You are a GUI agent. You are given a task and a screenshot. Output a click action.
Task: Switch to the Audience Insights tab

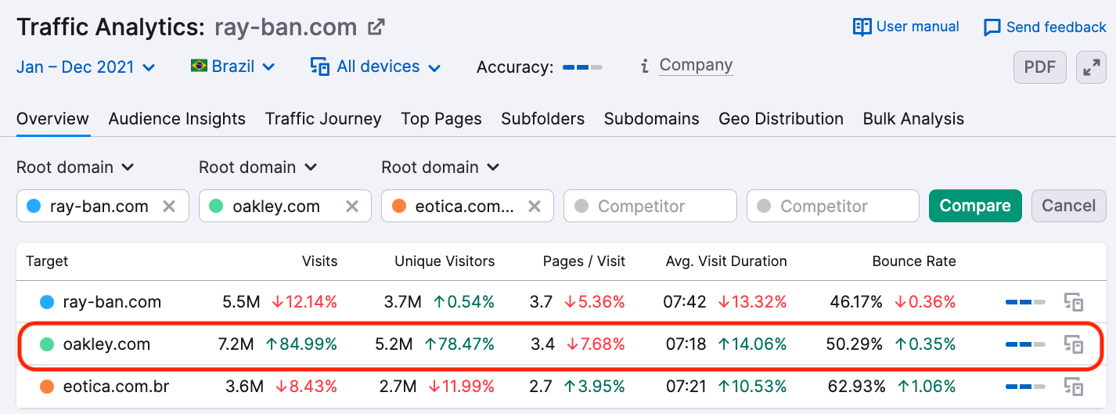pos(177,119)
